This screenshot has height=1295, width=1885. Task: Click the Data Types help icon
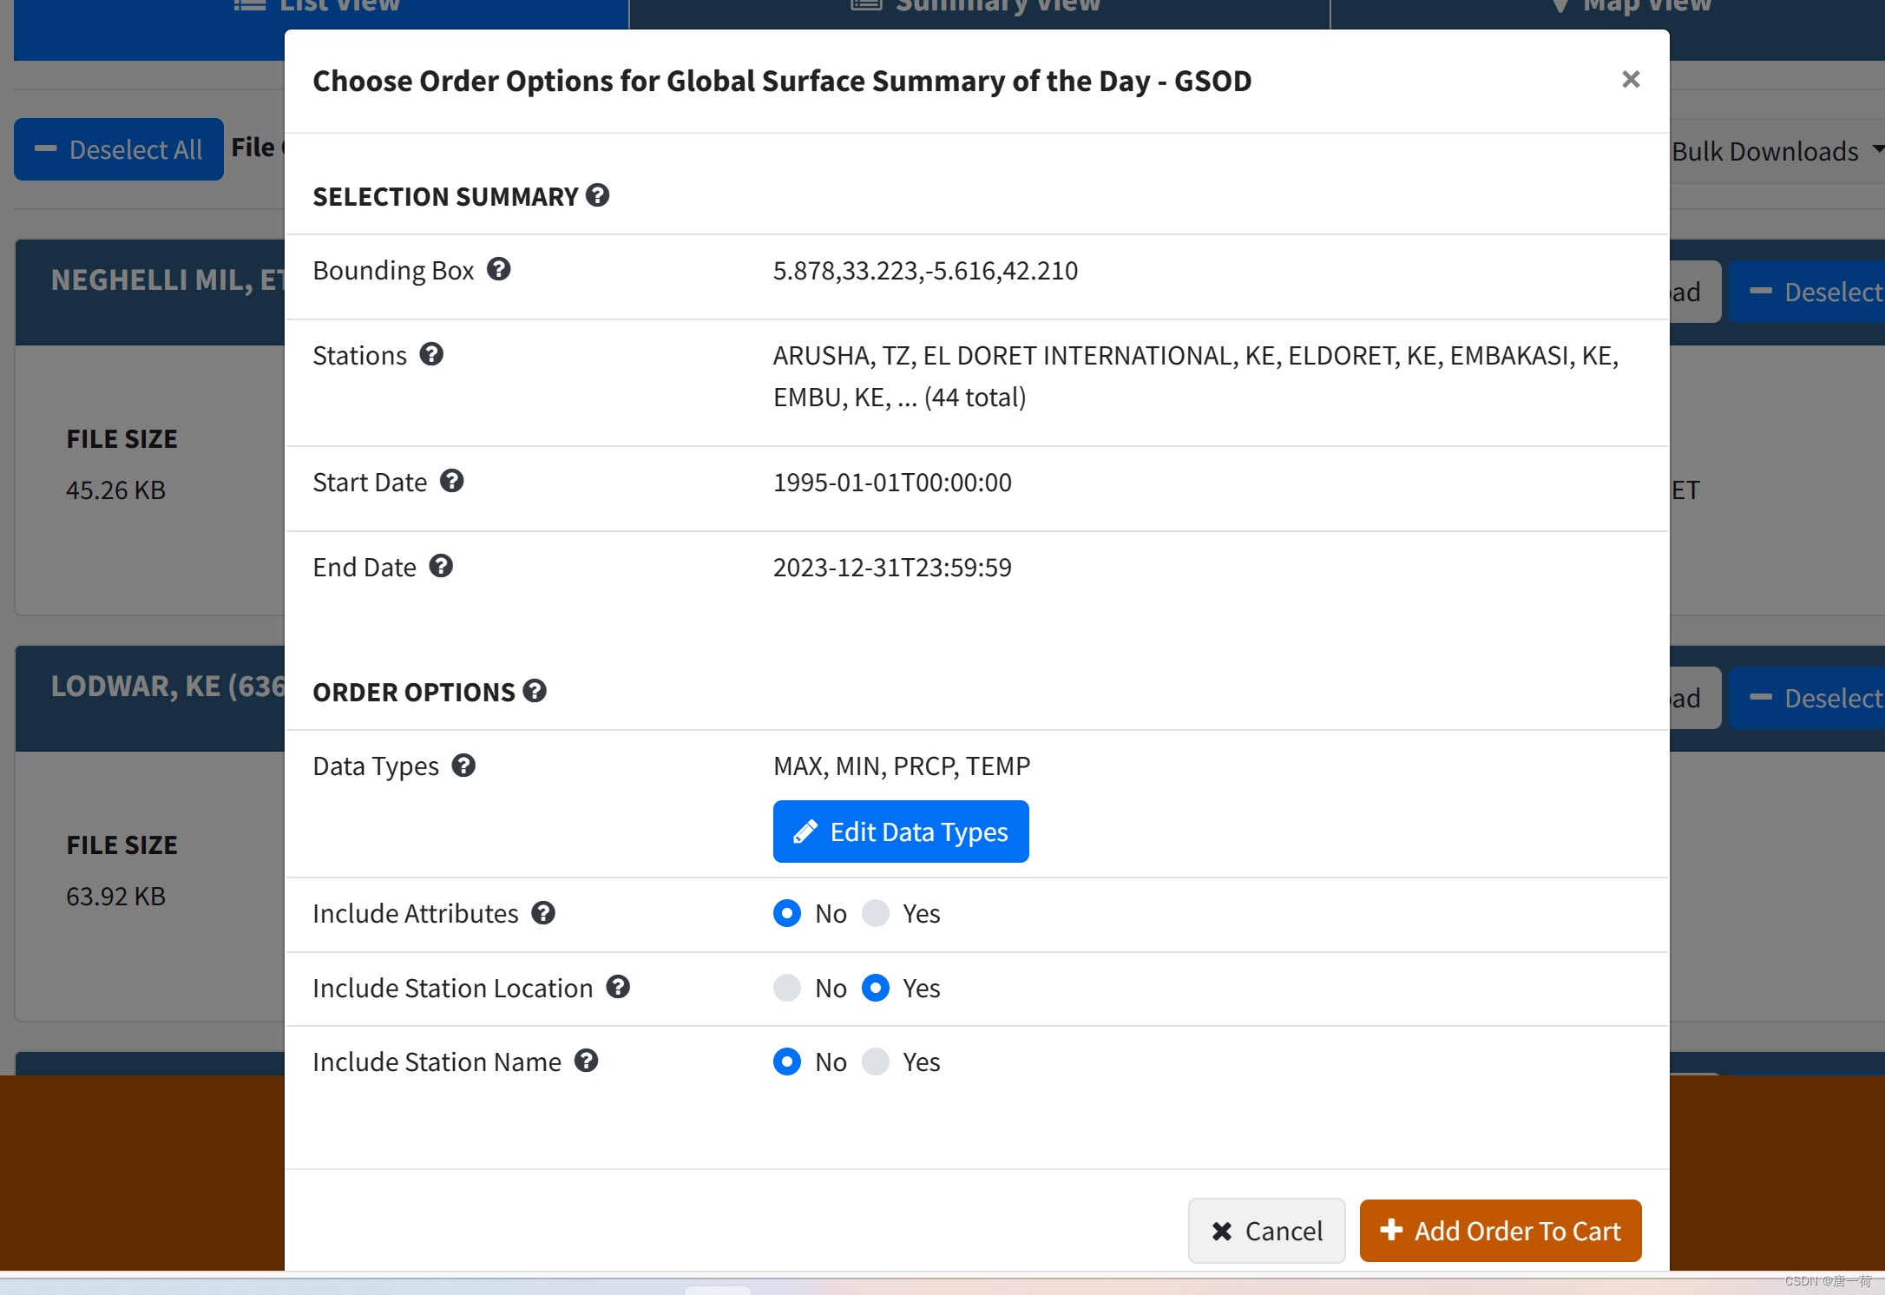click(463, 766)
